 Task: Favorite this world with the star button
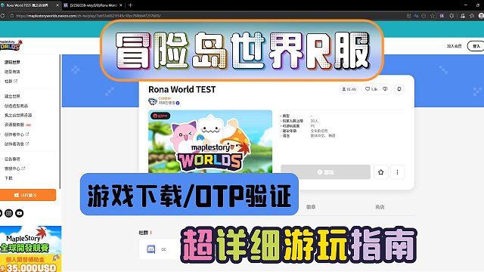tap(381, 172)
